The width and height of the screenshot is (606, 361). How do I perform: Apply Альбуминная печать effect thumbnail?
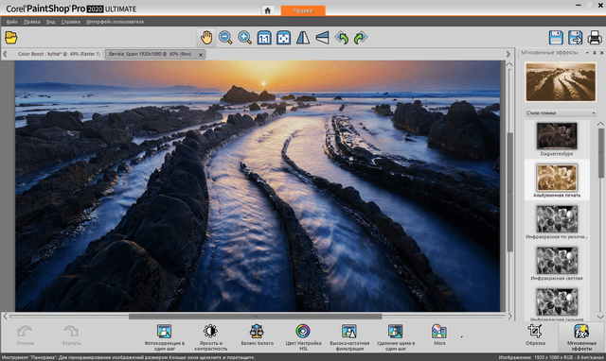coord(557,178)
